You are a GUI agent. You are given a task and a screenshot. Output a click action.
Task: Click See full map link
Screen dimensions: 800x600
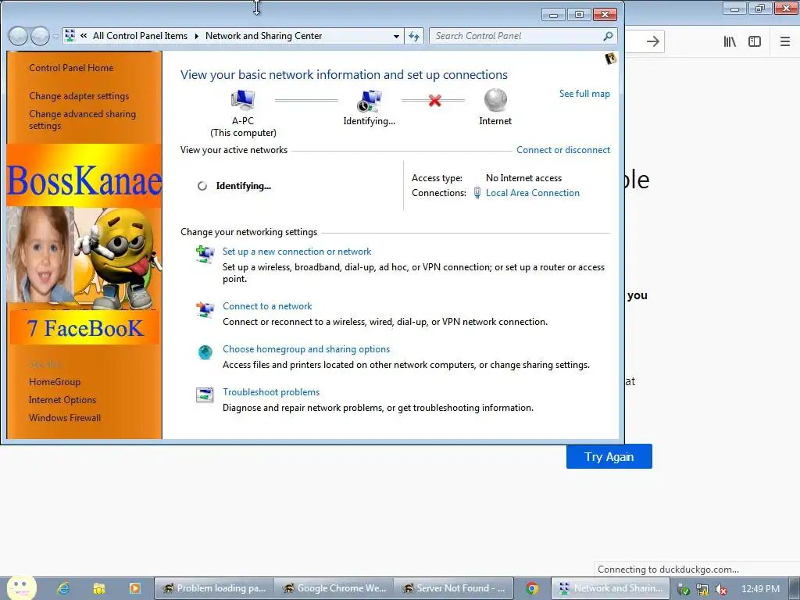[584, 94]
